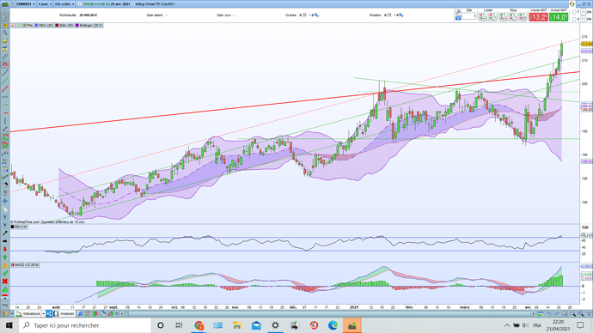Image resolution: width=593 pixels, height=333 pixels.
Task: Click second Stop order icon
Action: pyautogui.click(x=513, y=17)
